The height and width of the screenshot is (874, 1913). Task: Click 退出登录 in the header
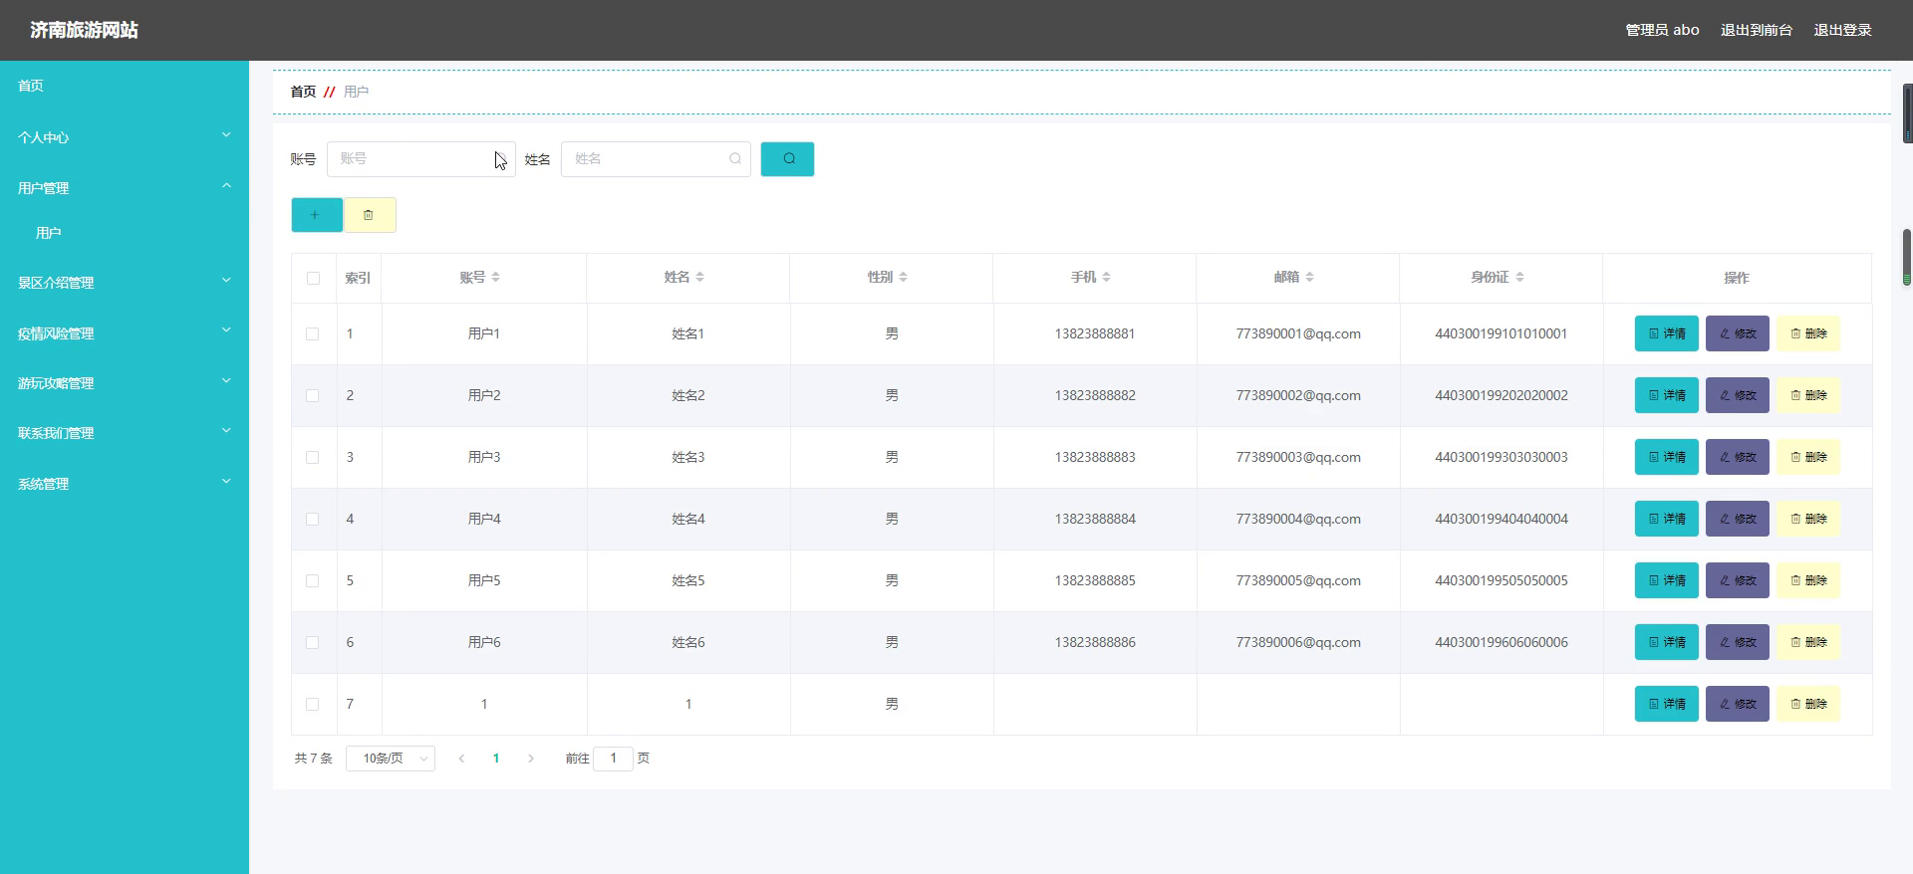1842,30
